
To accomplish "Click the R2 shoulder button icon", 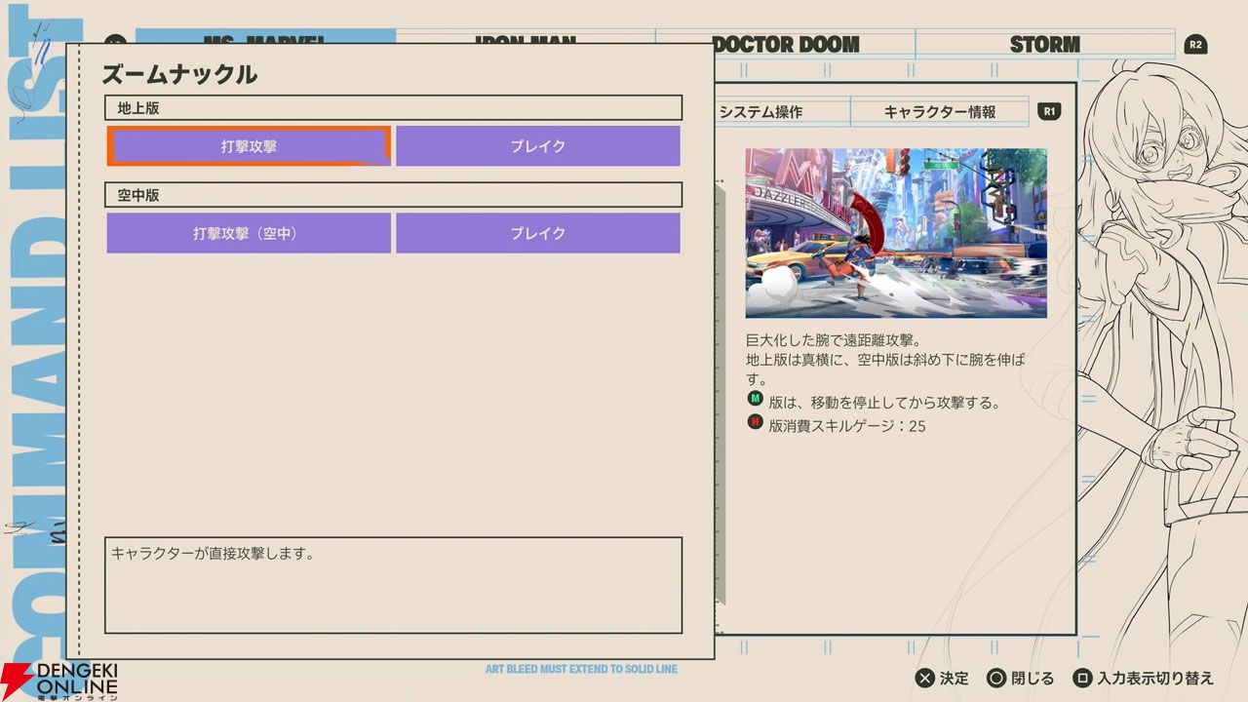I will coord(1195,44).
